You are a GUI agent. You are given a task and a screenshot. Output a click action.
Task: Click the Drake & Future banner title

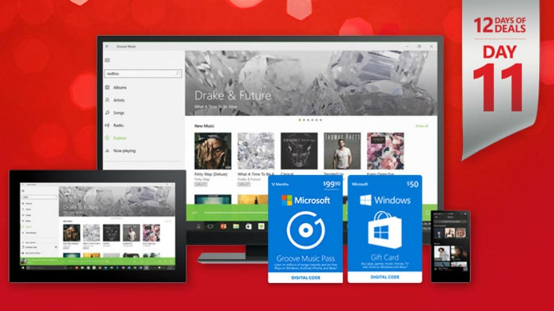pyautogui.click(x=233, y=96)
